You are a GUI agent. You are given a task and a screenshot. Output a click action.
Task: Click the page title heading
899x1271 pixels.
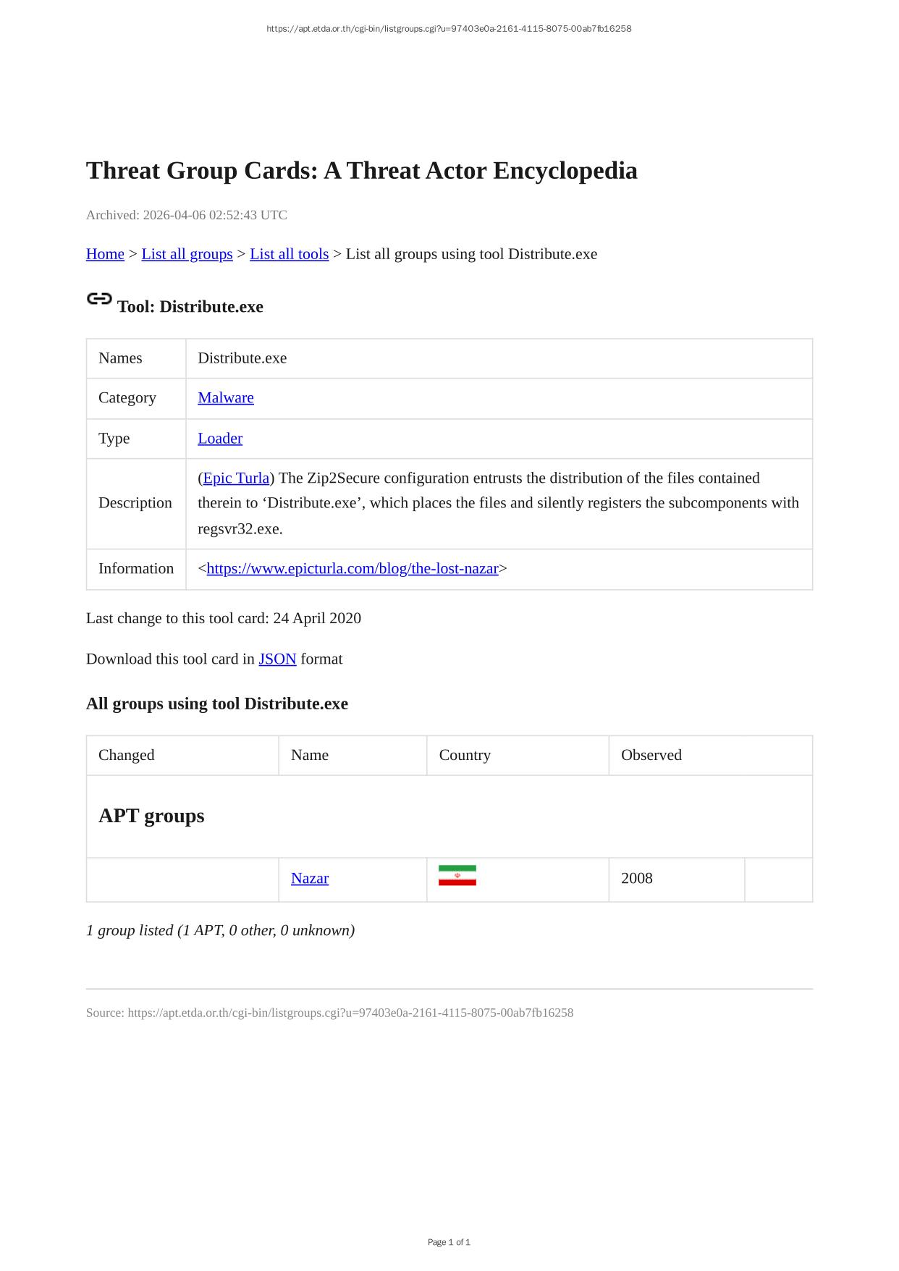[361, 171]
